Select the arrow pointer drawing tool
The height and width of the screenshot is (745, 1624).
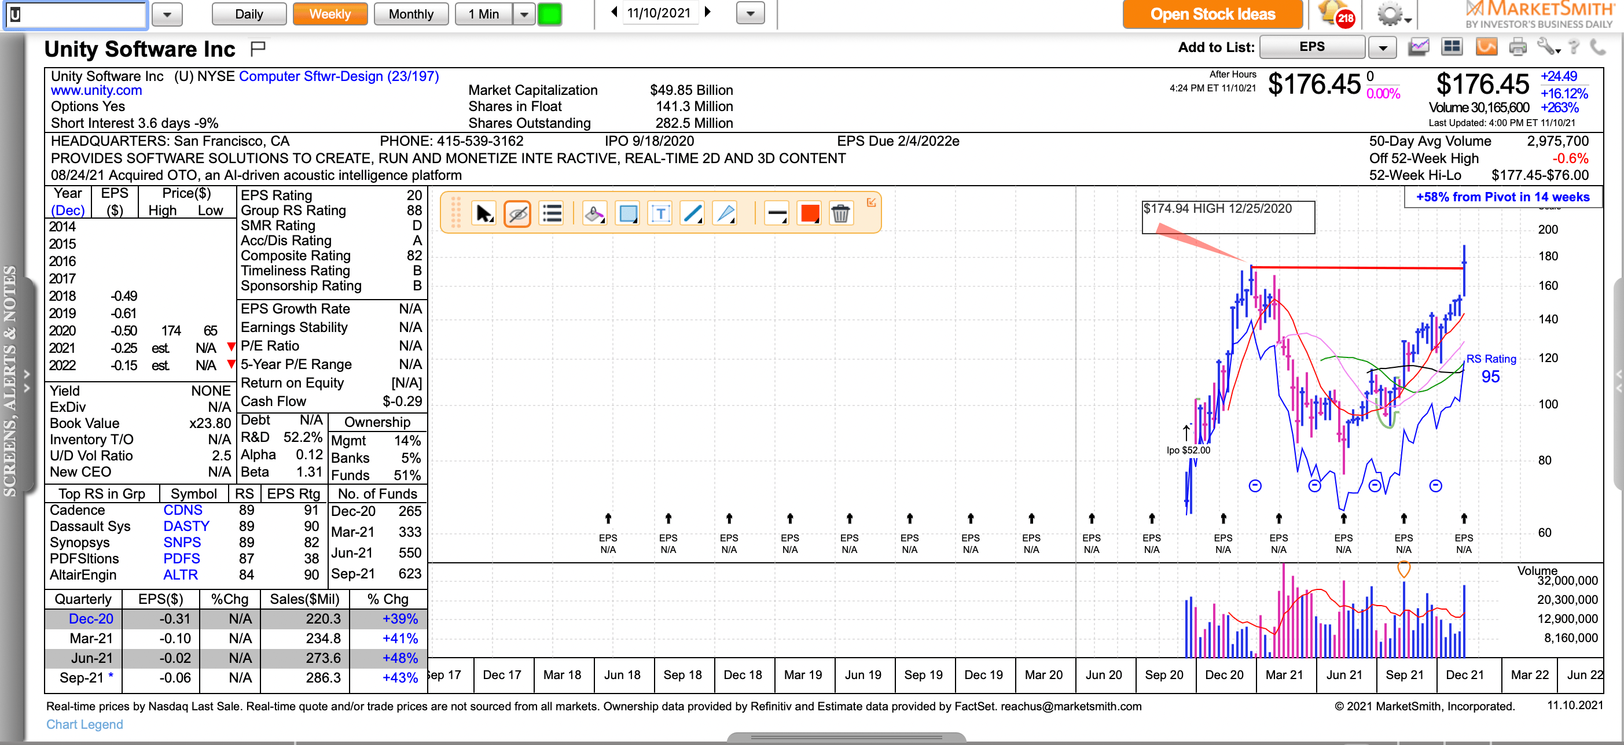coord(483,213)
